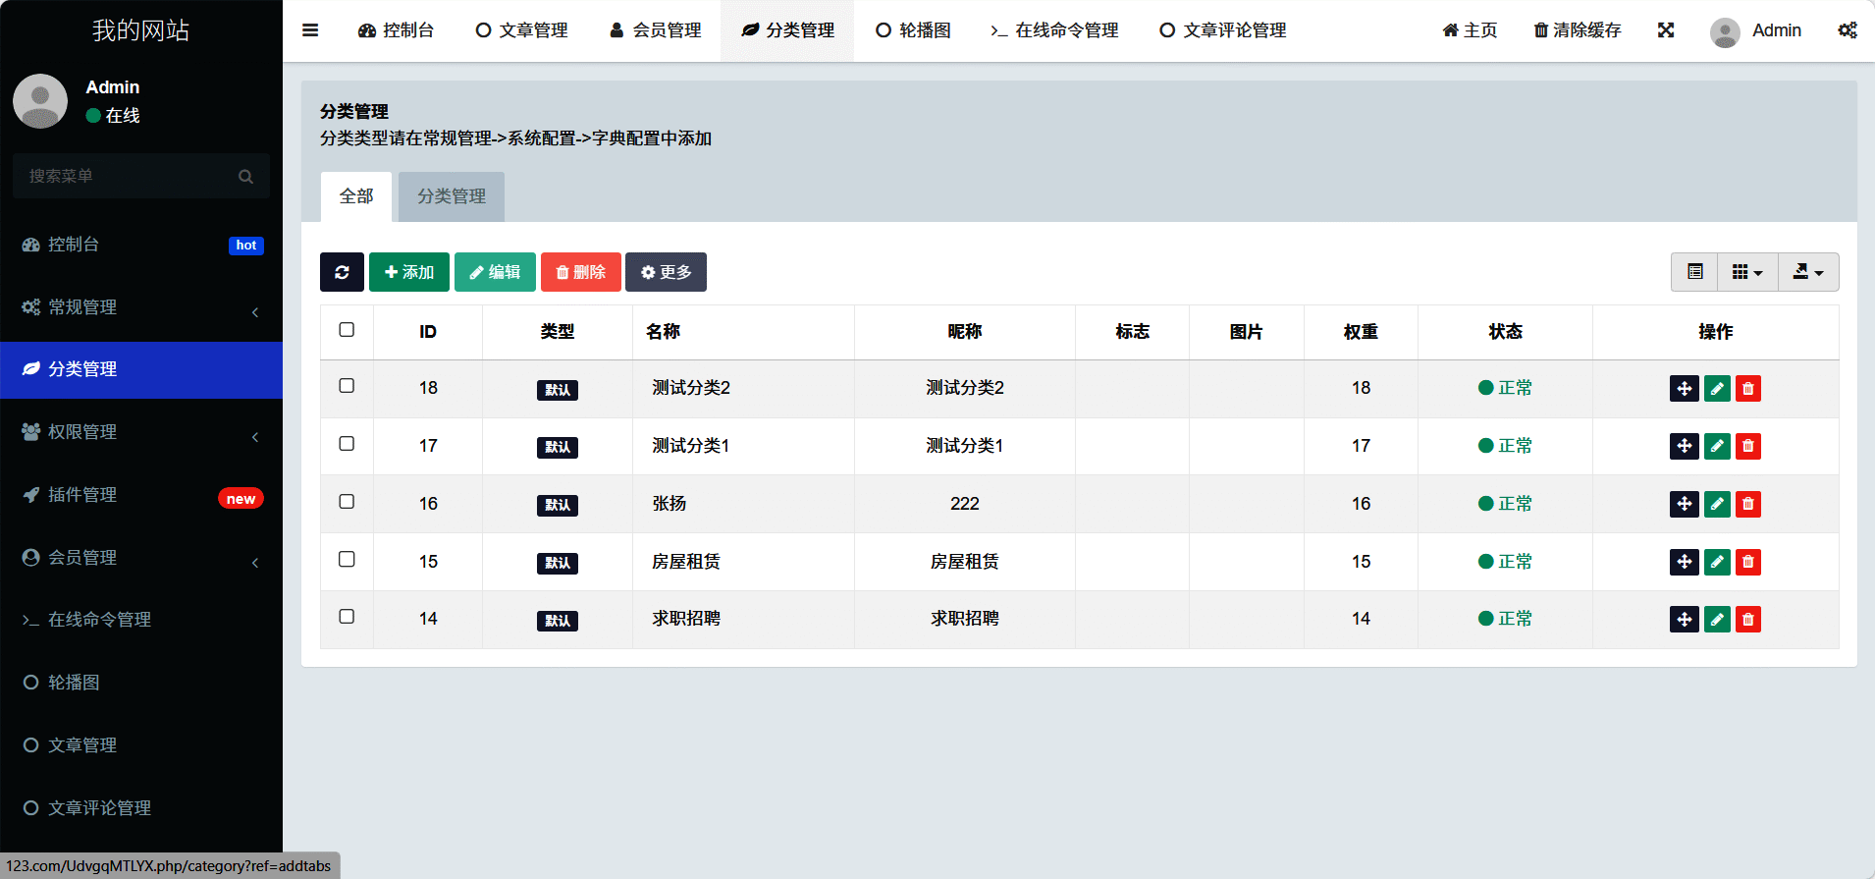Open the export data dropdown
Image resolution: width=1875 pixels, height=879 pixels.
(1807, 272)
